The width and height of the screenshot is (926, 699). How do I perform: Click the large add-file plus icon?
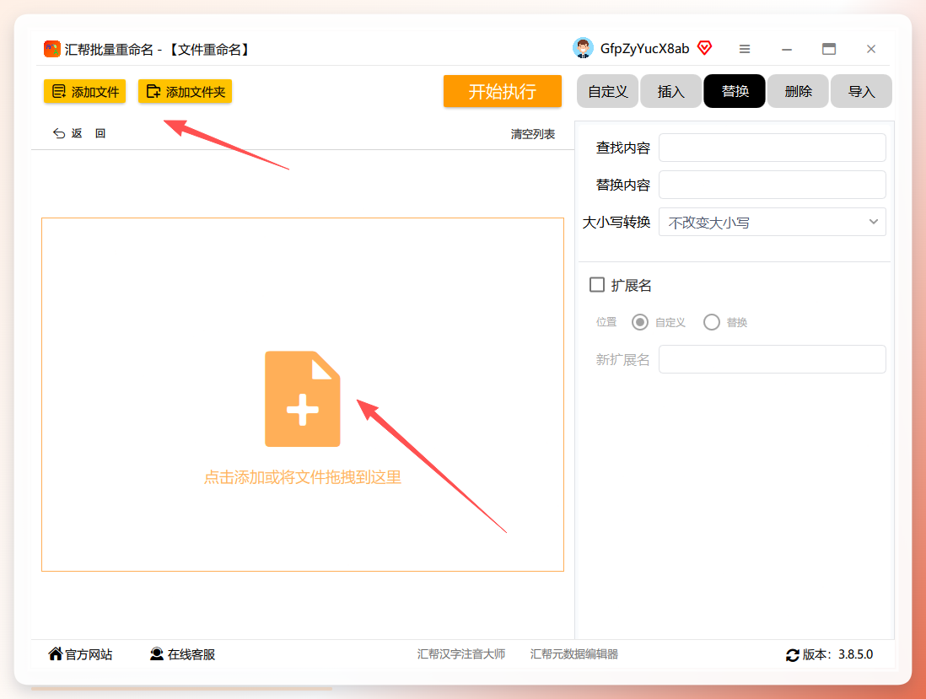click(303, 399)
